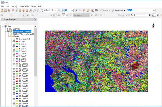Viewport: 162px width, 107px height.
Task: Select the 14: Class 14 tree row label
Action: point(23,74)
